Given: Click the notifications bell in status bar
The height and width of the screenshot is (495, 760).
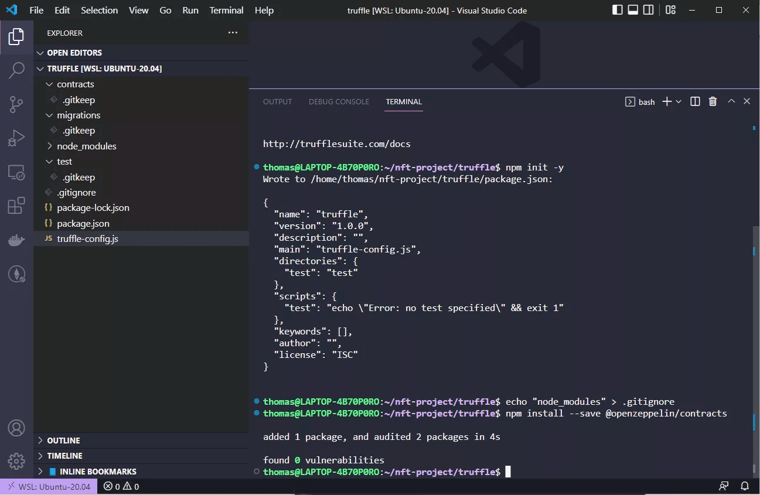Looking at the screenshot, I should 745,486.
